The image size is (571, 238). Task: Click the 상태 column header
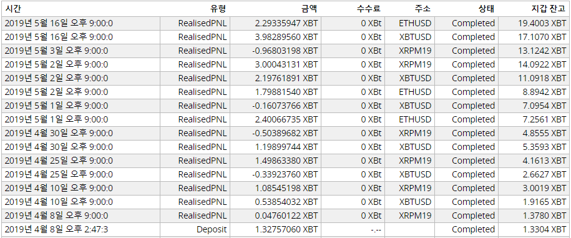[487, 9]
